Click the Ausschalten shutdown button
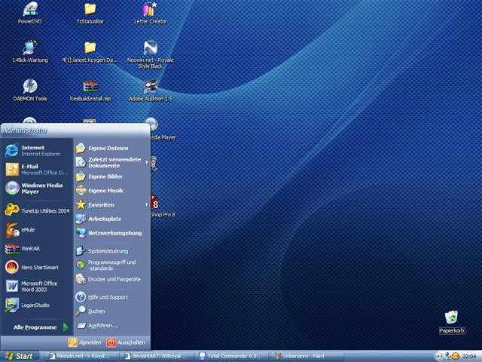This screenshot has height=362, width=482. (x=126, y=342)
